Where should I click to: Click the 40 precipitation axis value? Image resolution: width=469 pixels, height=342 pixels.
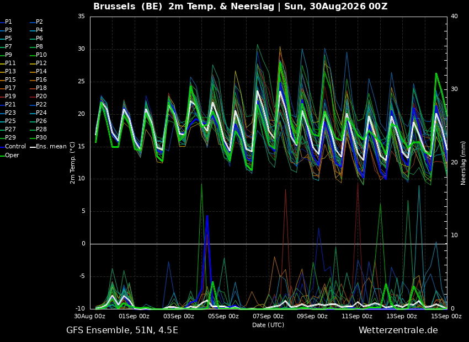[x=454, y=17]
